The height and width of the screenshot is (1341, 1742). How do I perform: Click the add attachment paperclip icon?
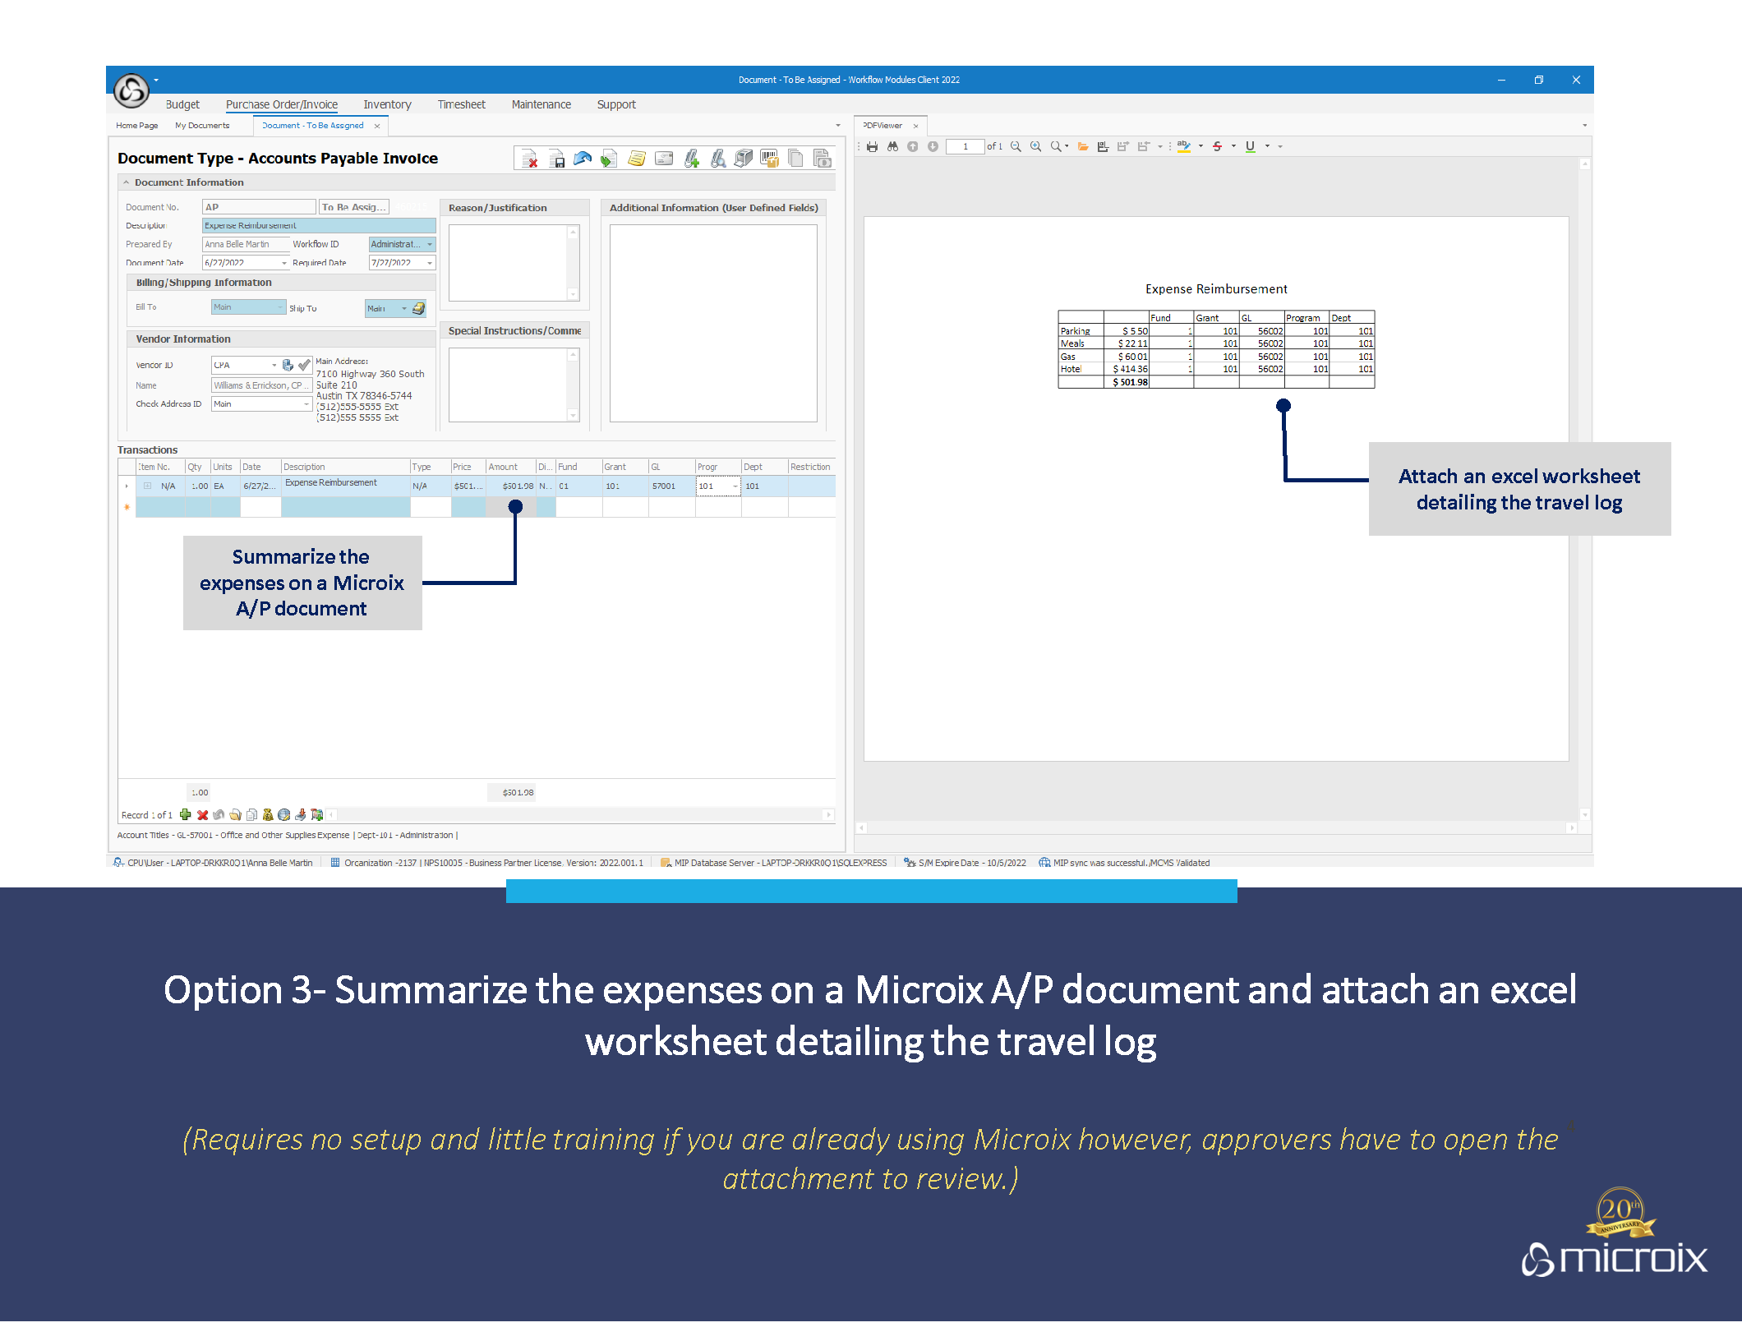(692, 159)
